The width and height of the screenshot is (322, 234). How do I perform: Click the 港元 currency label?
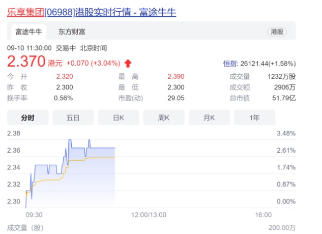55,63
